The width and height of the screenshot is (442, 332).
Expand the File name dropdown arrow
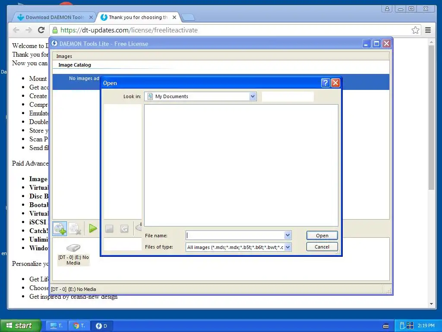[287, 235]
